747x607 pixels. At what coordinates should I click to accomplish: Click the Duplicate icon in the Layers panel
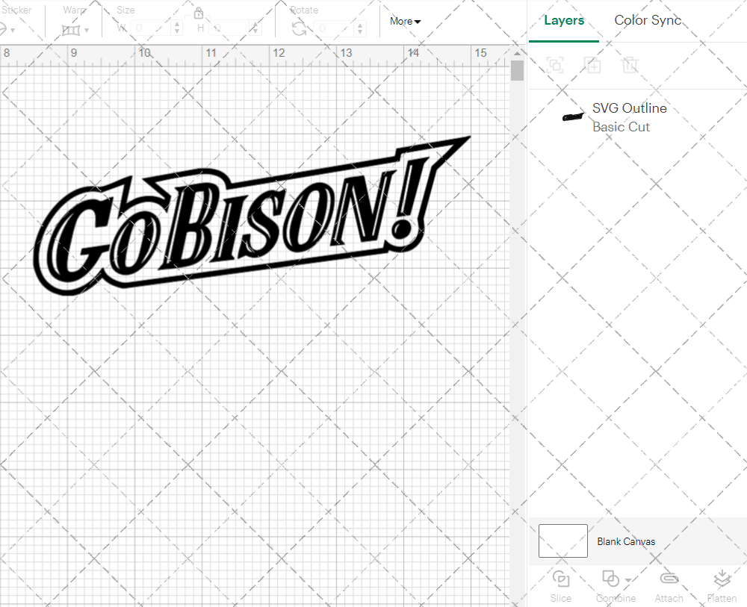[x=593, y=65]
